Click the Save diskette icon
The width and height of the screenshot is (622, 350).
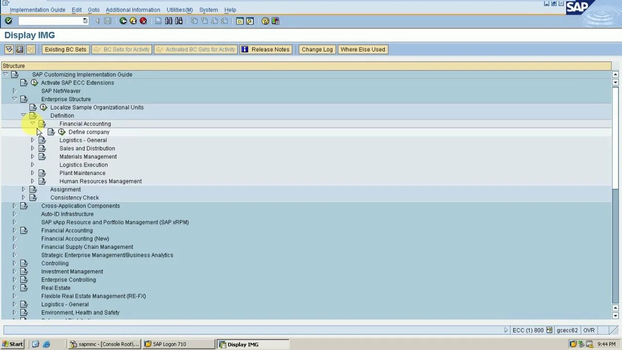[108, 21]
